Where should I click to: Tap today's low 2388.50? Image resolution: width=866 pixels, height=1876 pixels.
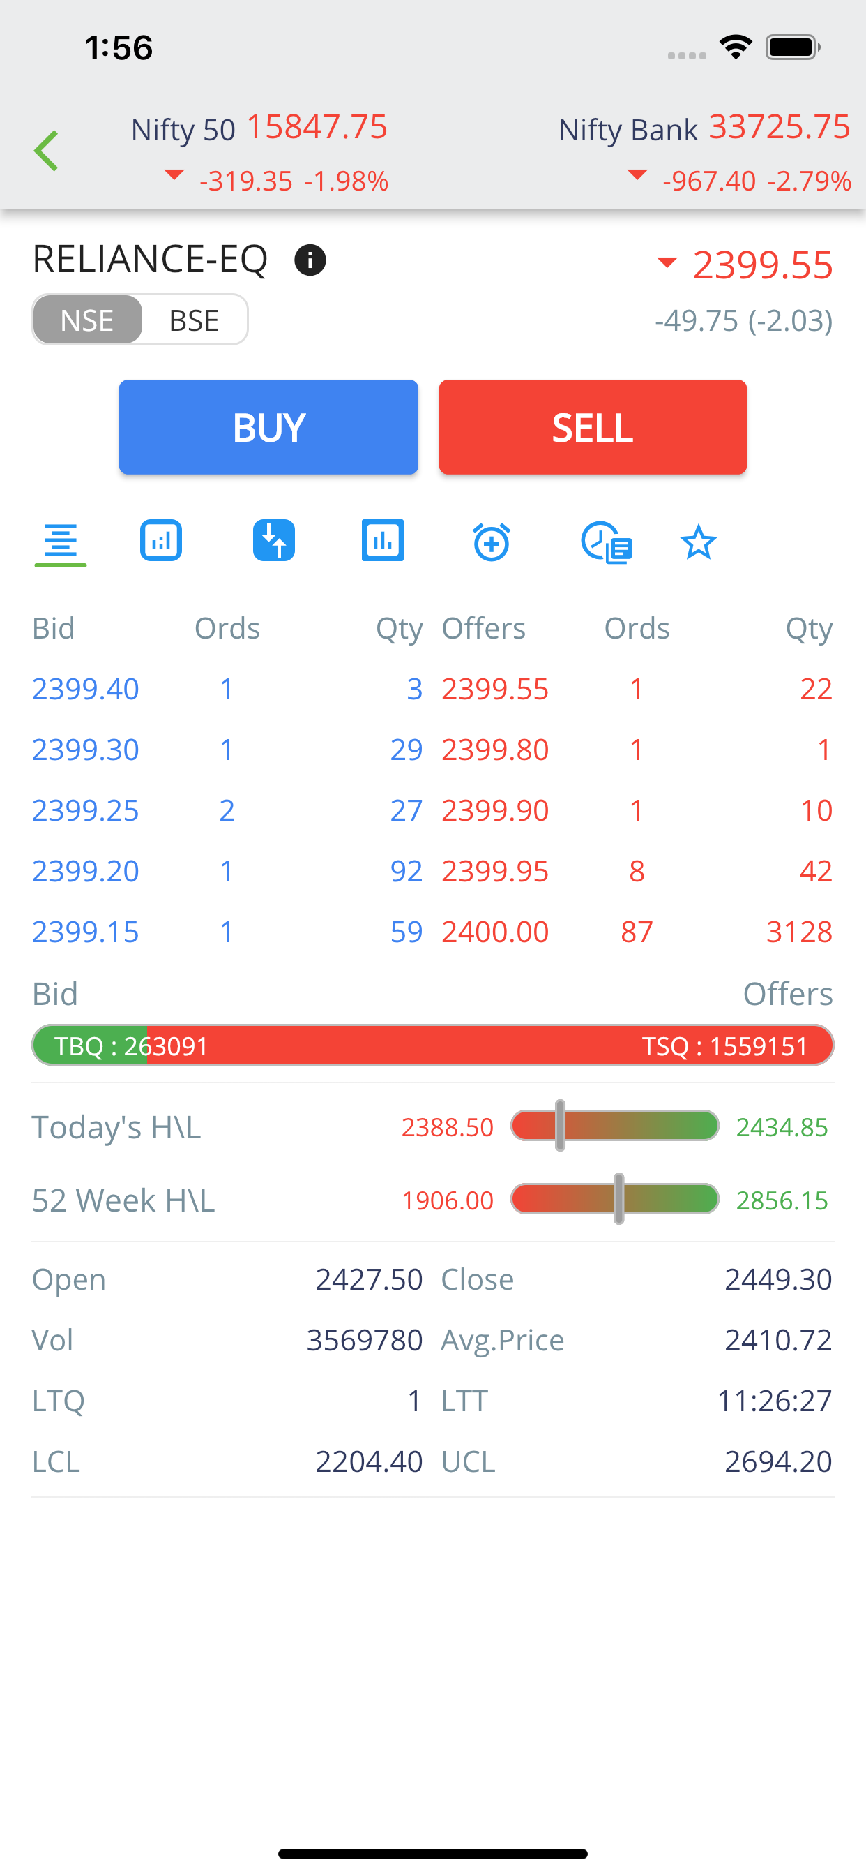[x=448, y=1127]
